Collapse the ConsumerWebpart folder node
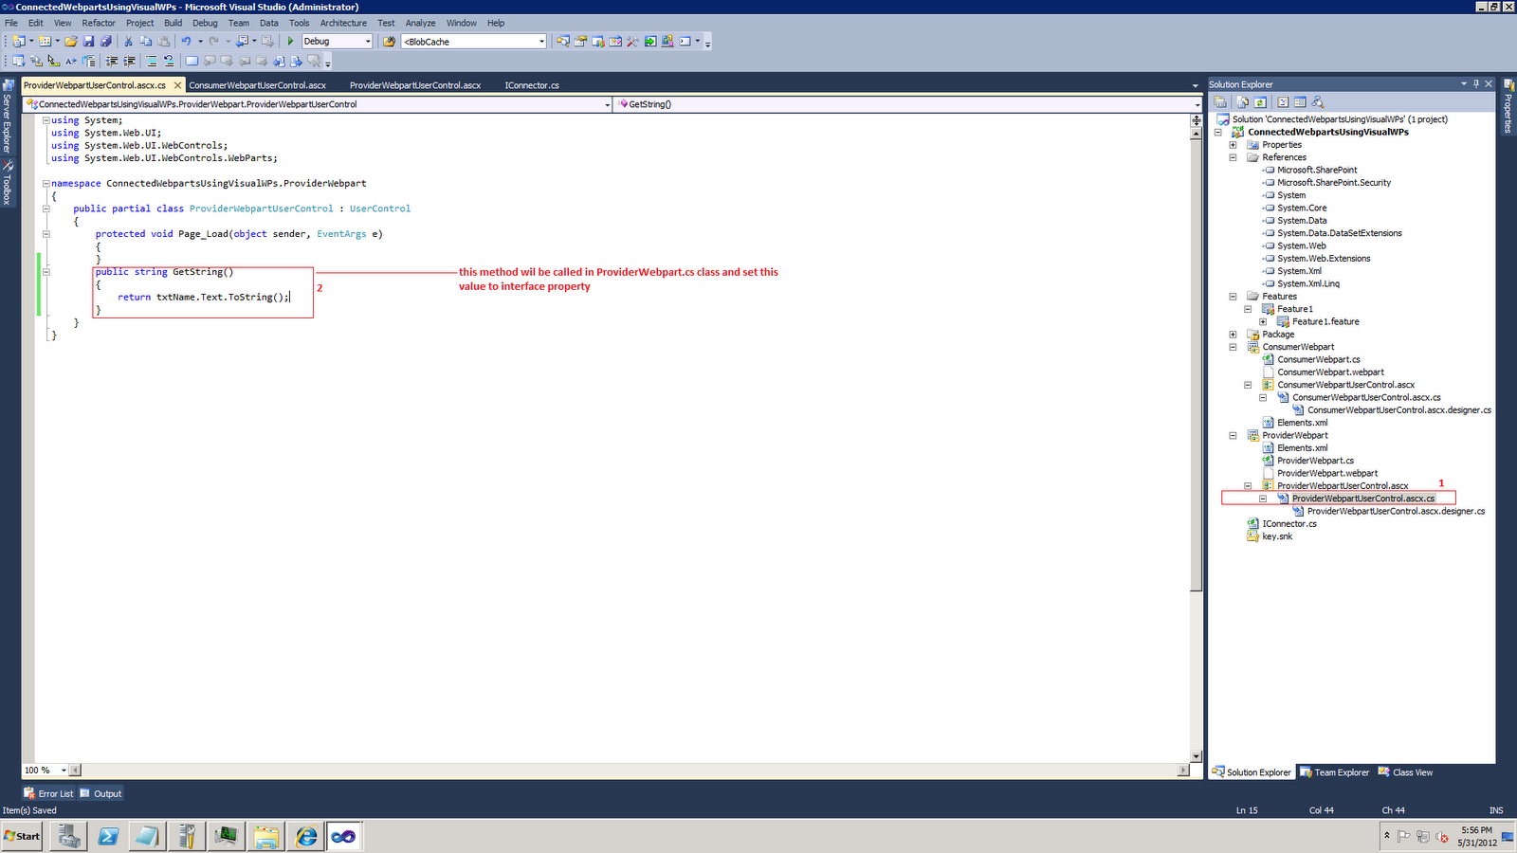The image size is (1517, 853). pyautogui.click(x=1233, y=347)
